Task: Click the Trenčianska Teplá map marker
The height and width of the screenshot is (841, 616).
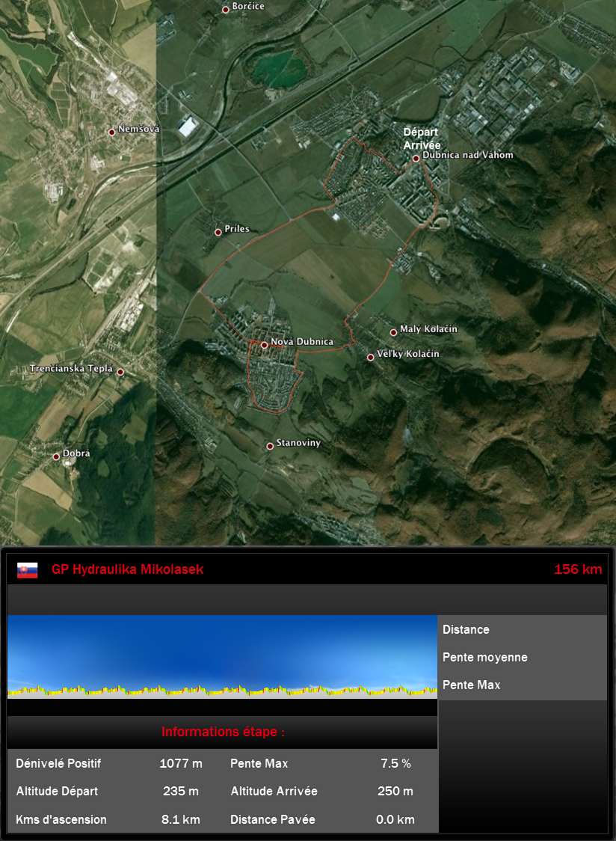Action: coord(120,372)
